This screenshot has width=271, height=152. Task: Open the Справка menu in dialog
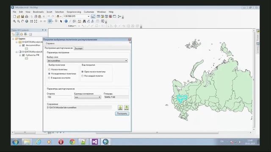click(50, 43)
